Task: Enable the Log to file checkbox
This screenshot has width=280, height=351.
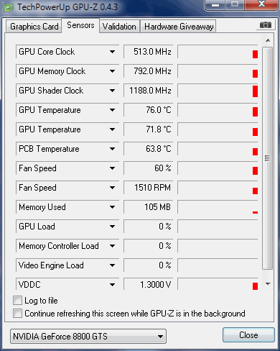Action: click(17, 301)
